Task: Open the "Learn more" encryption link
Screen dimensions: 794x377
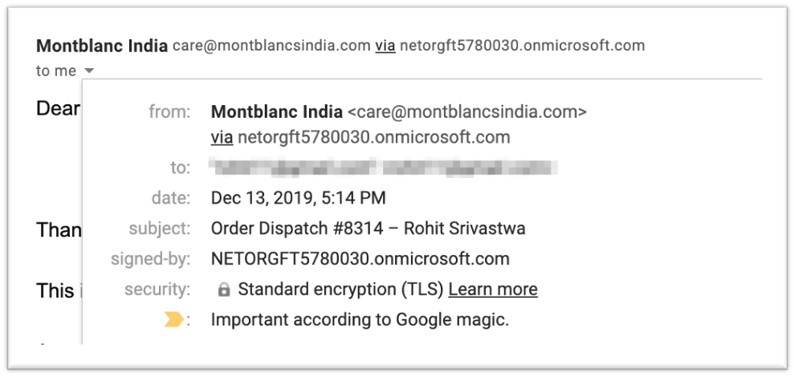Action: click(493, 290)
